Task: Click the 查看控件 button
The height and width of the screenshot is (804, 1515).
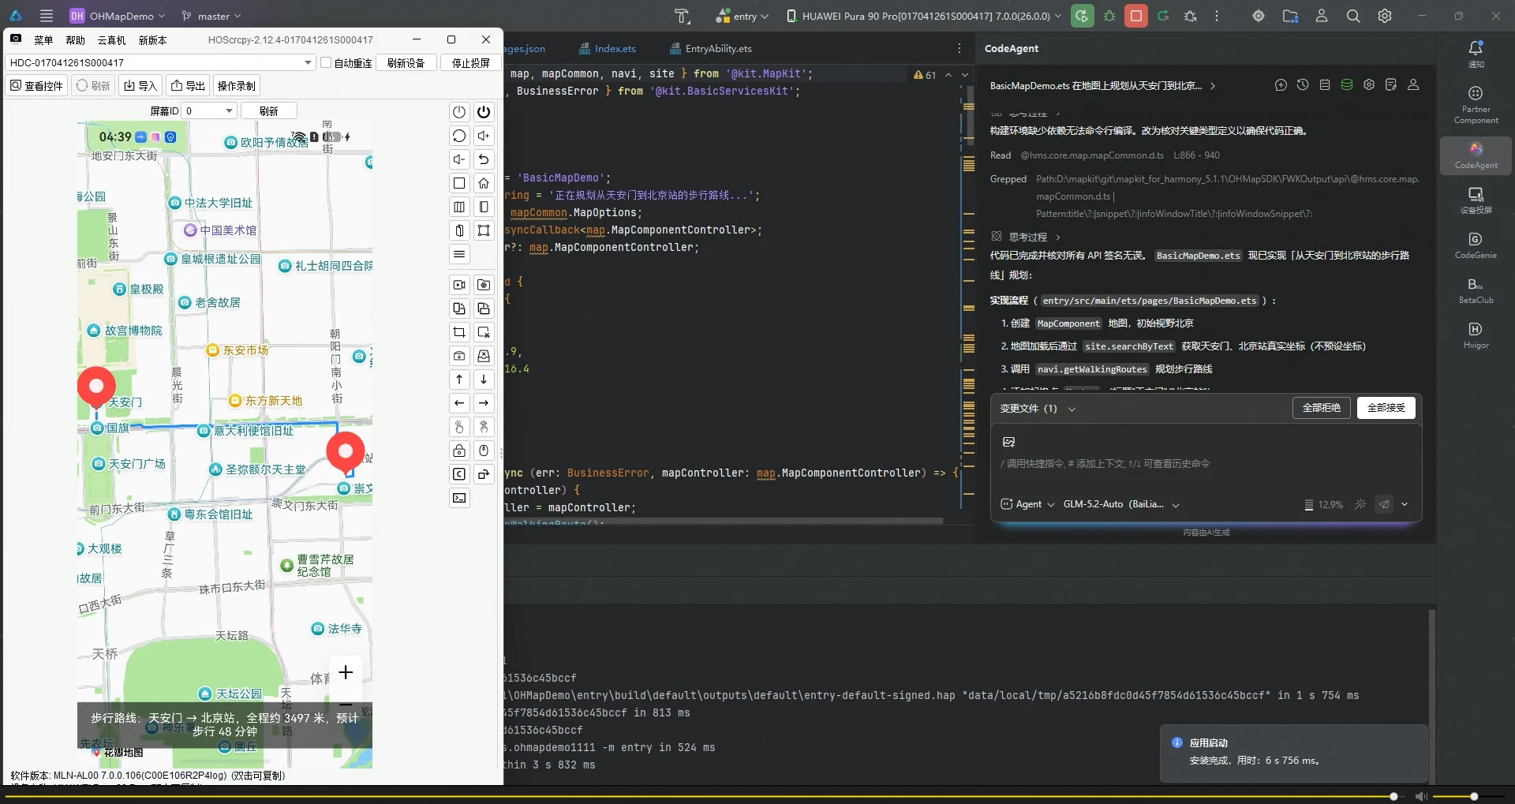Action: coord(36,86)
